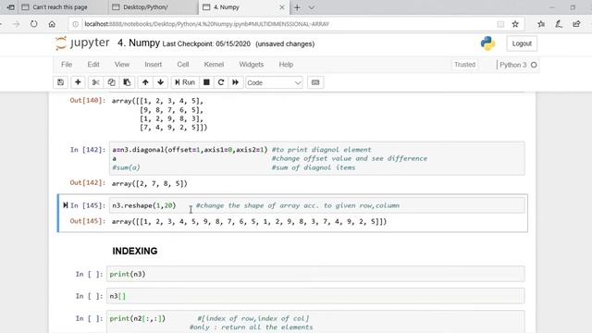Restart kernel and run all cells icon
This screenshot has height=333, width=592.
(235, 82)
